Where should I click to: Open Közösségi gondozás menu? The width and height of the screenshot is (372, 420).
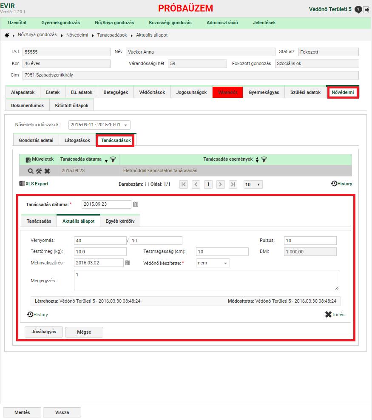[170, 23]
